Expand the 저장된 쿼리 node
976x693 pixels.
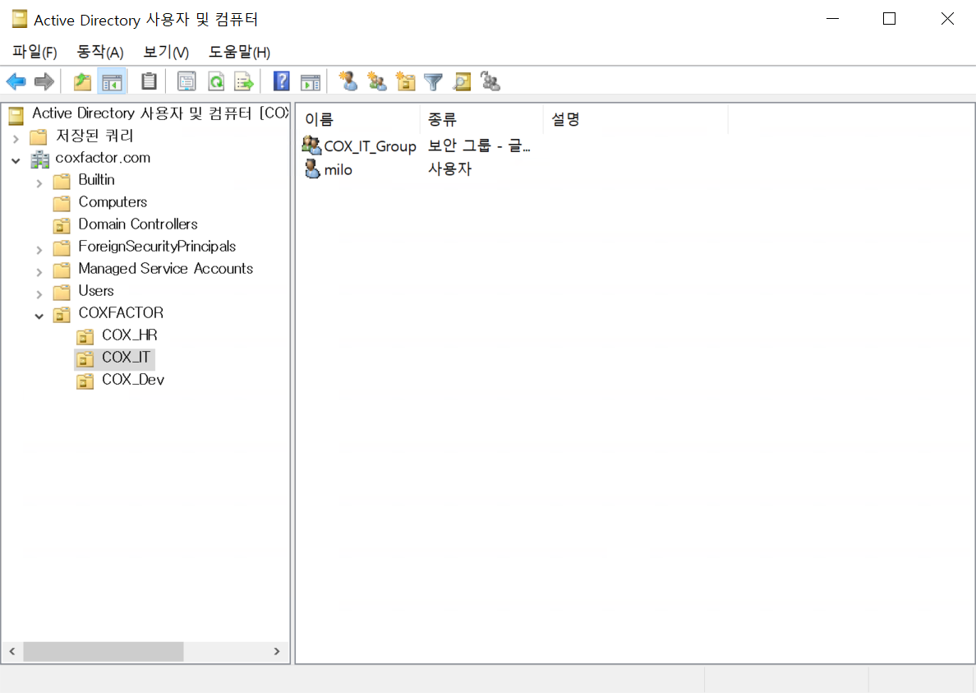coord(16,139)
